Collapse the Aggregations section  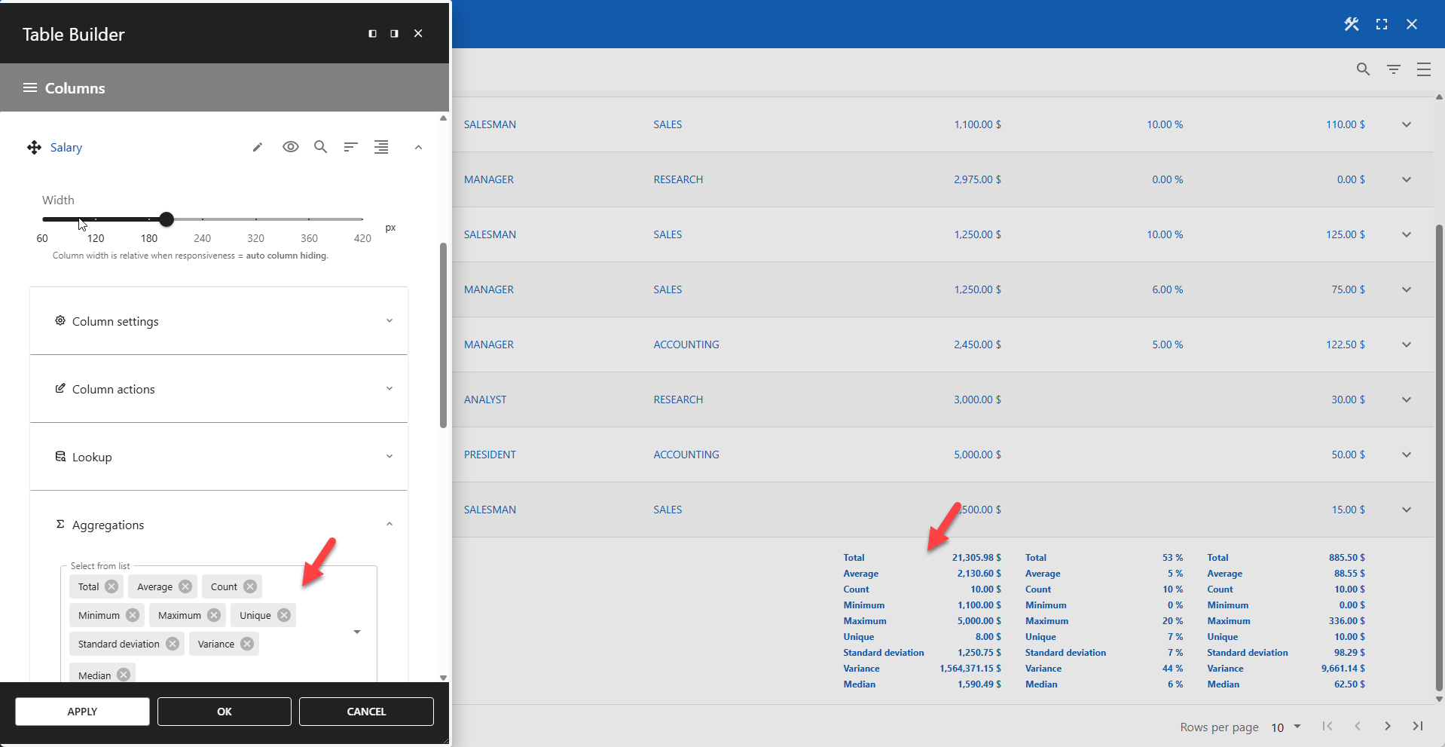pos(390,524)
